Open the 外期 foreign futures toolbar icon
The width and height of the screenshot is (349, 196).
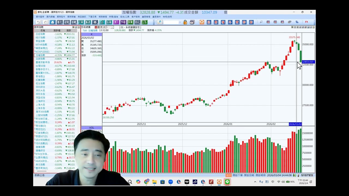[x=123, y=22]
